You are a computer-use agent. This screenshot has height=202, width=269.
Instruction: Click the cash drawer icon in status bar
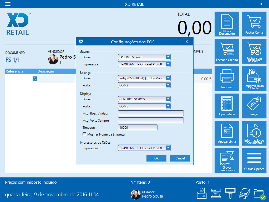(244, 194)
